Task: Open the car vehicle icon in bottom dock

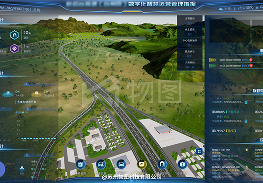Action: click(x=121, y=164)
